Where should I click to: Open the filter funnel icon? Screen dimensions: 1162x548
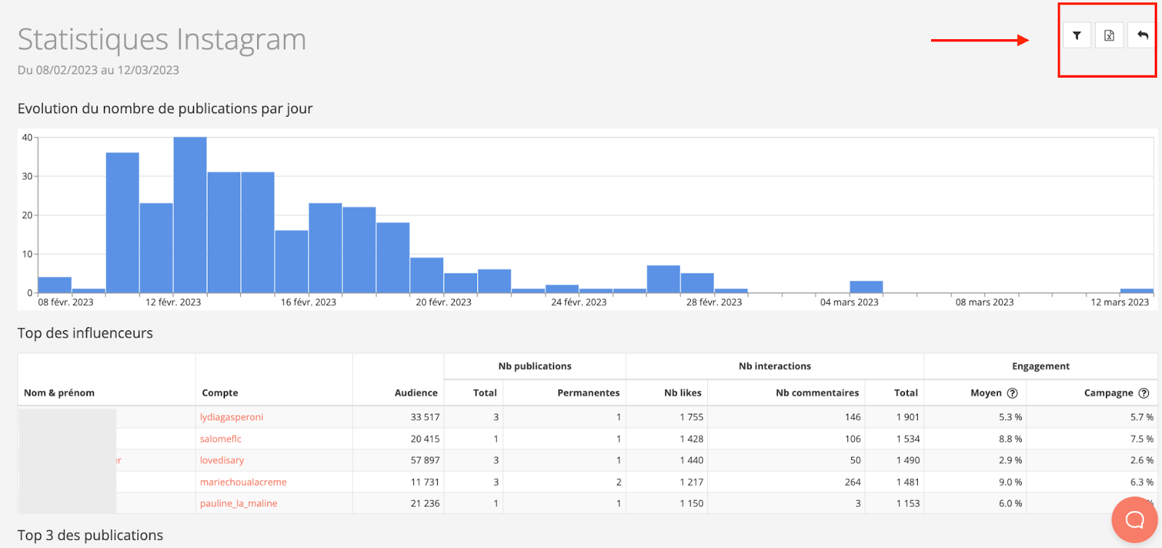pyautogui.click(x=1077, y=36)
